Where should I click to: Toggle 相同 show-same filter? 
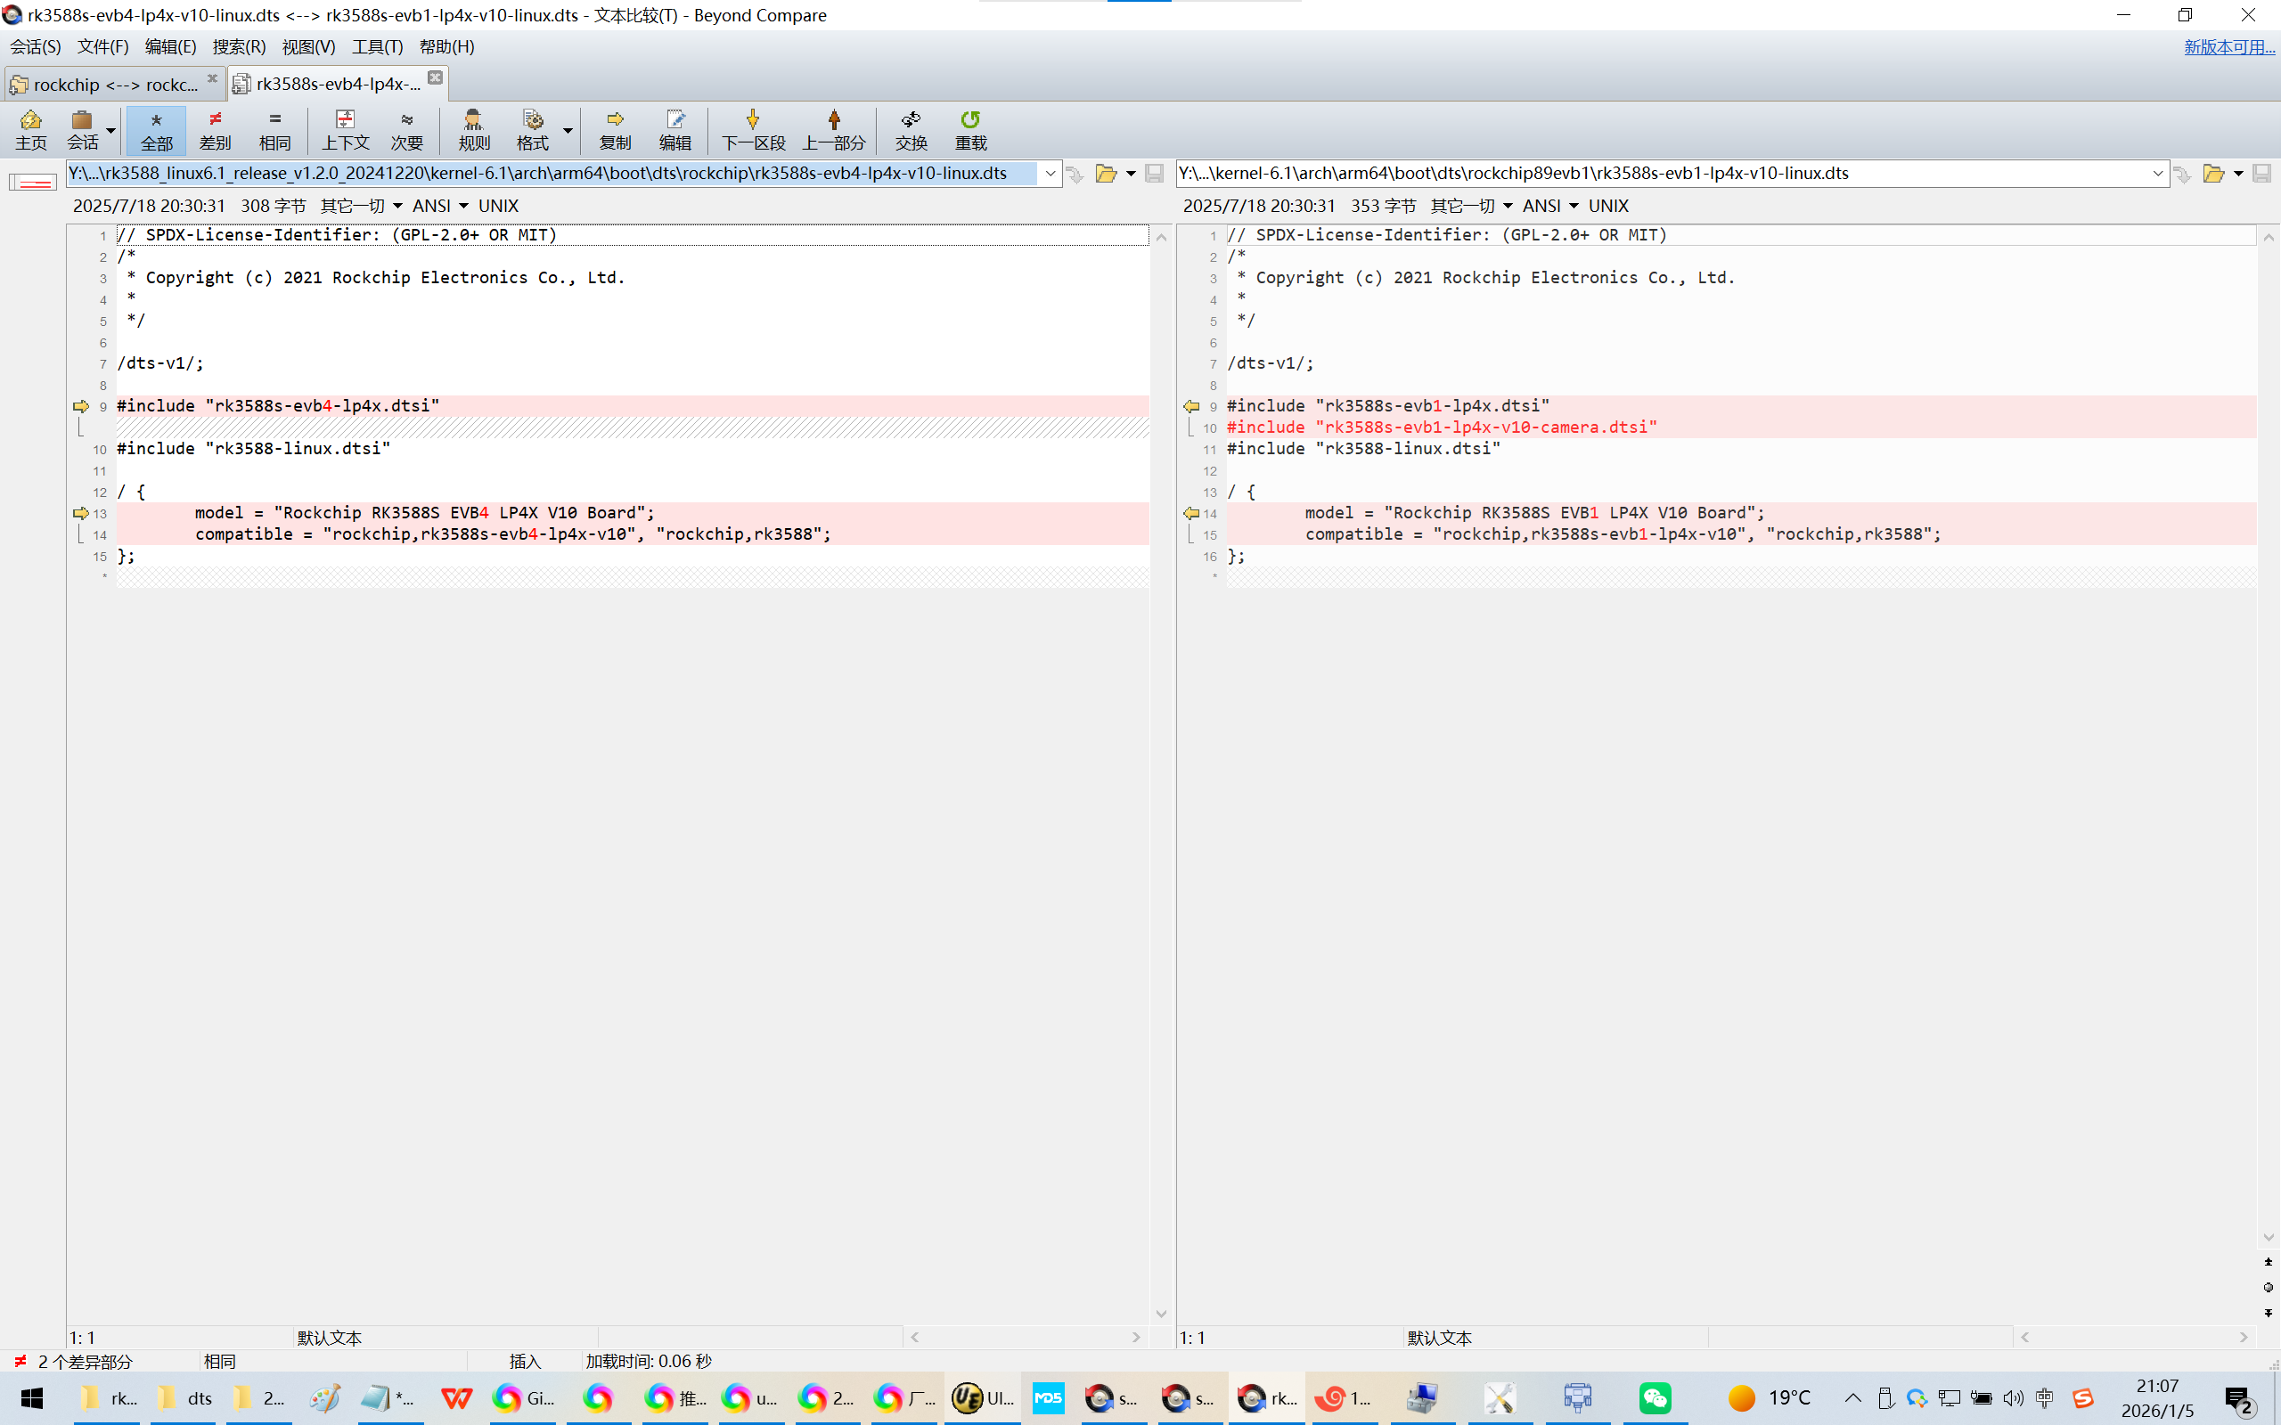pos(274,129)
